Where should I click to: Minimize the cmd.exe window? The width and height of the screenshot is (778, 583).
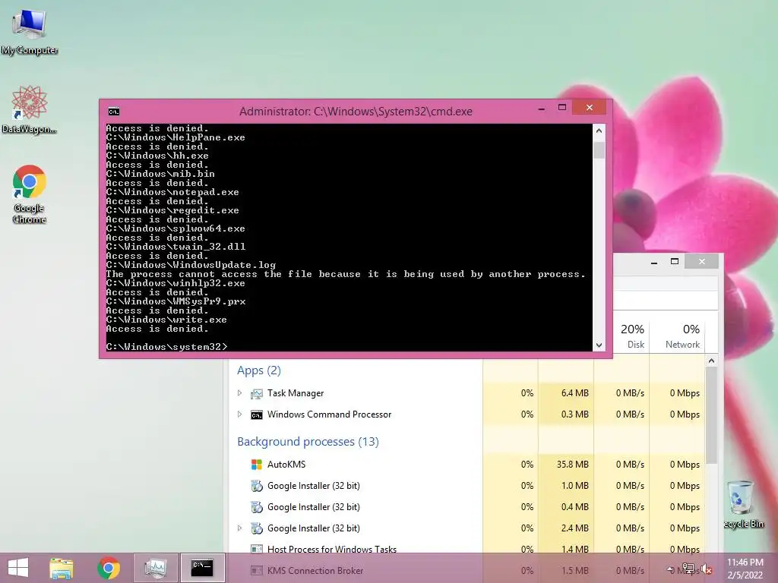[541, 108]
